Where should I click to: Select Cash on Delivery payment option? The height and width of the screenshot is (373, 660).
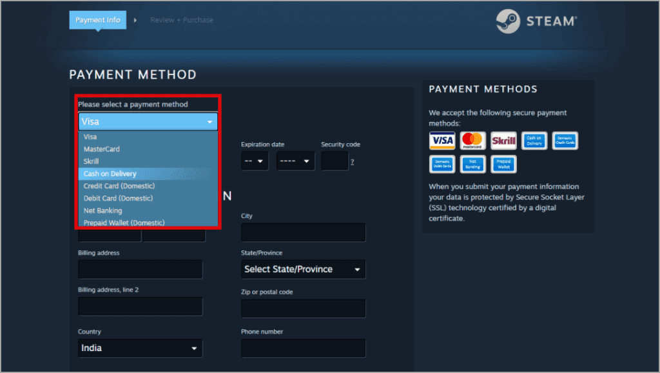pos(108,174)
